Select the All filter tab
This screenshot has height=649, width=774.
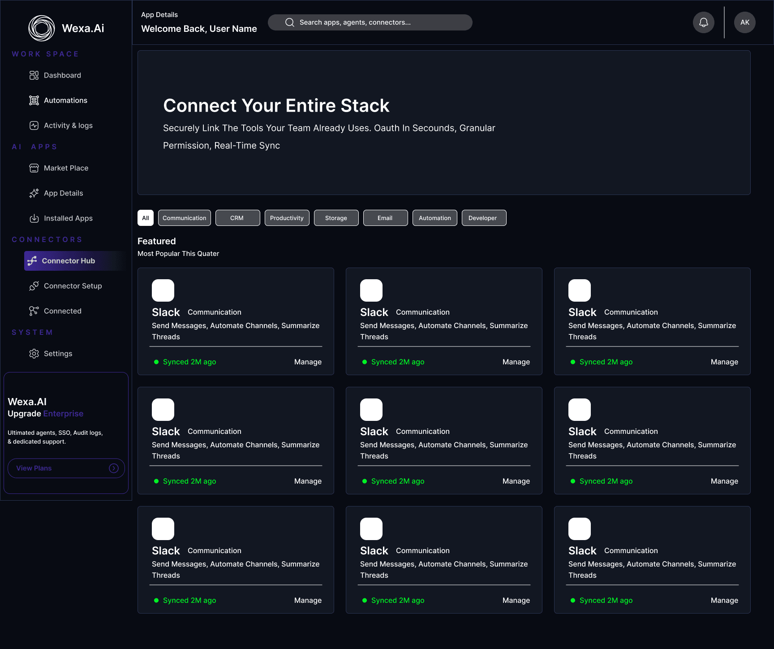pyautogui.click(x=146, y=218)
